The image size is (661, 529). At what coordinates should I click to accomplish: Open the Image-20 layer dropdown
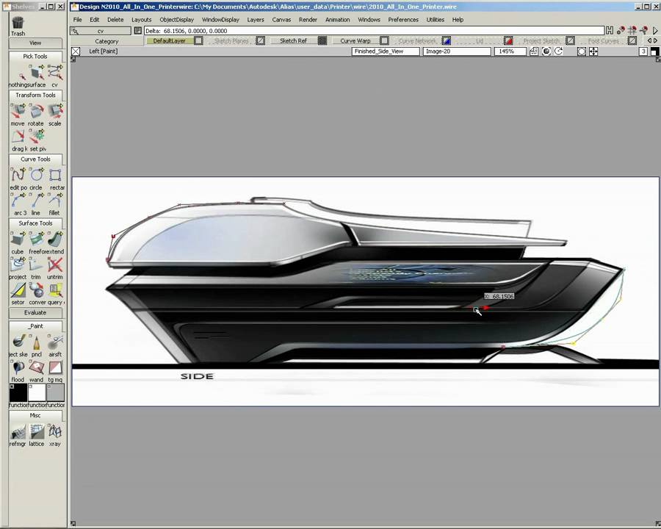coord(457,51)
